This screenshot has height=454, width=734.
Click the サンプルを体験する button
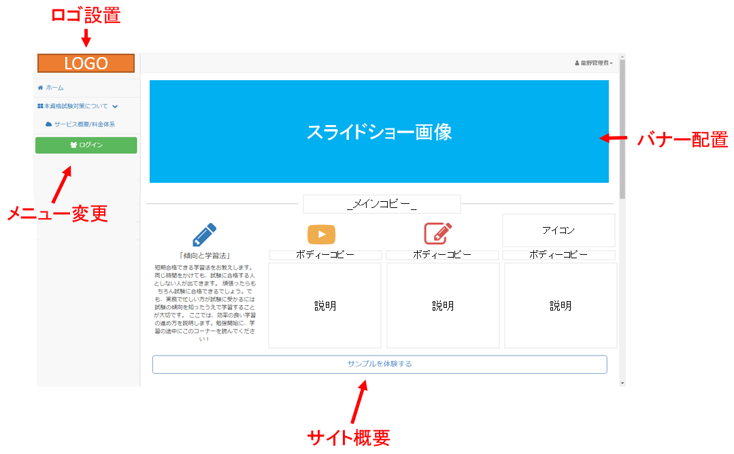click(x=380, y=364)
